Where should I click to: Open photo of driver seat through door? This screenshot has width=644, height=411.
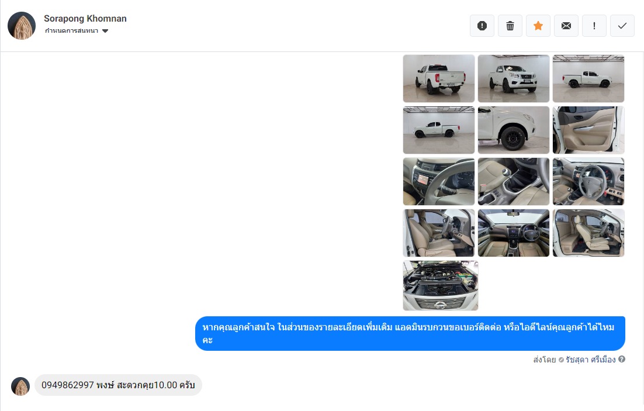[439, 233]
